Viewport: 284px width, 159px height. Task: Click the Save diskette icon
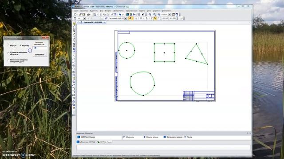[x=83, y=15]
